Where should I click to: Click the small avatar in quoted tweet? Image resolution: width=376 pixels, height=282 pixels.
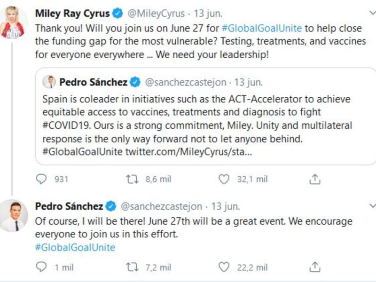49,83
